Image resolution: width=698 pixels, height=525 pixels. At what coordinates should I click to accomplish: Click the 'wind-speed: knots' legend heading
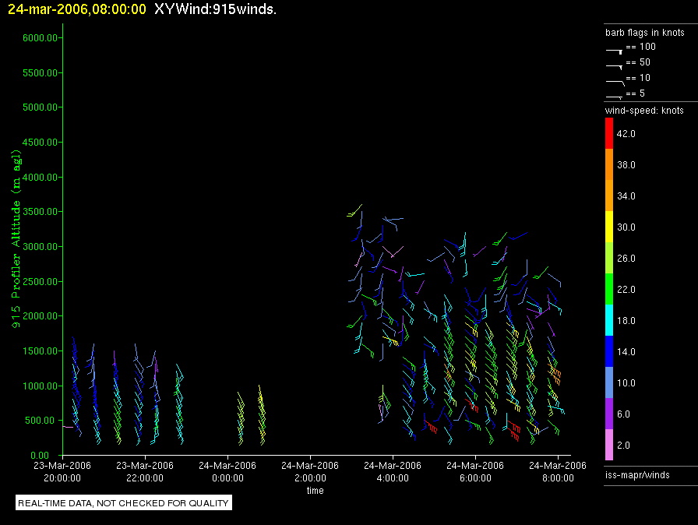644,111
